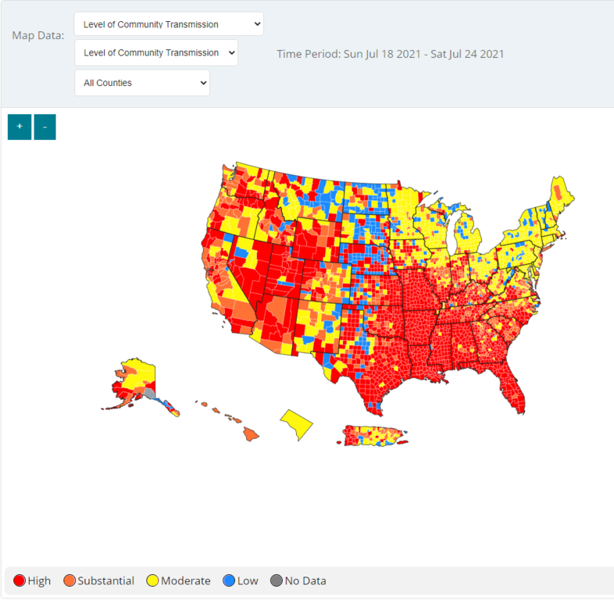Click the Substantial legend label
This screenshot has width=614, height=600.
[x=105, y=581]
